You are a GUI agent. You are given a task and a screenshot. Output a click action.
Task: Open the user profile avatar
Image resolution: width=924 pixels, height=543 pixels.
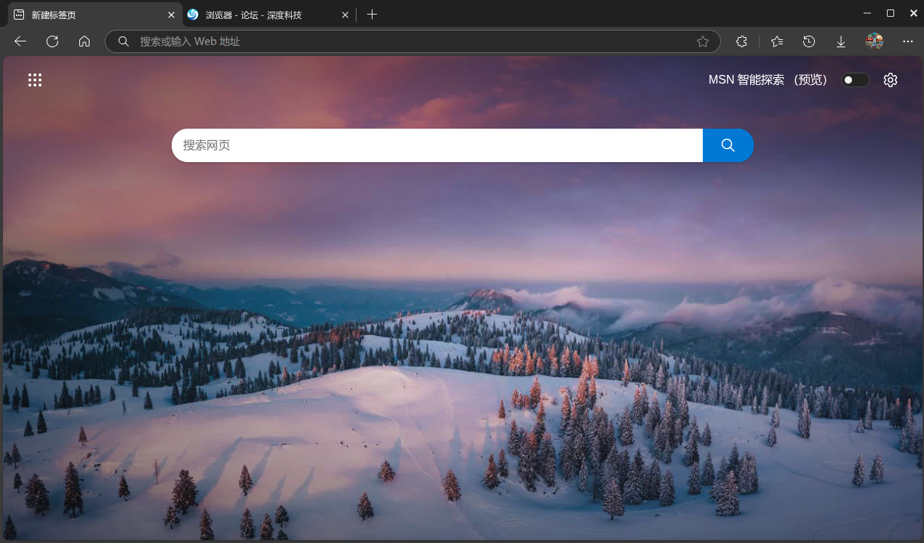pyautogui.click(x=875, y=41)
